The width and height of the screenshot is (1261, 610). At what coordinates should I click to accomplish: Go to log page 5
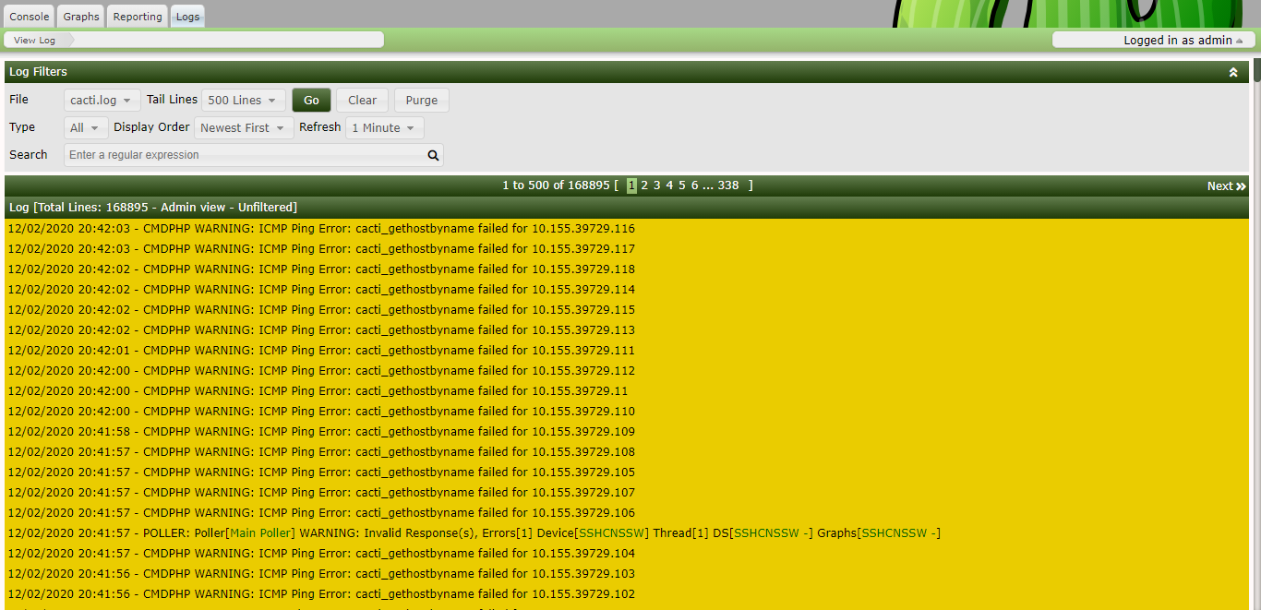pos(682,185)
